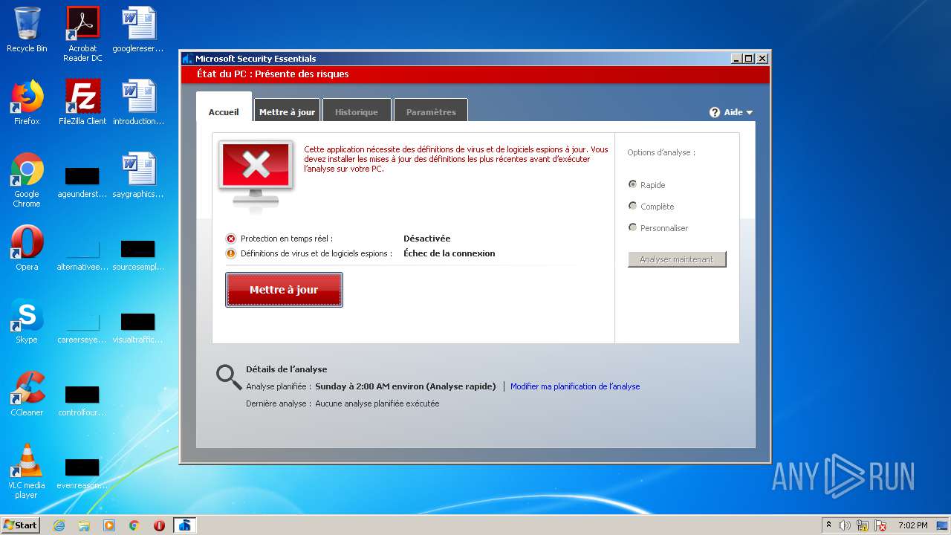
Task: Switch to the Mettre à jour tab
Action: click(287, 110)
